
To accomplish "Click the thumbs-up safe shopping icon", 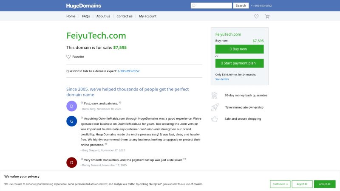I will tap(215, 118).
